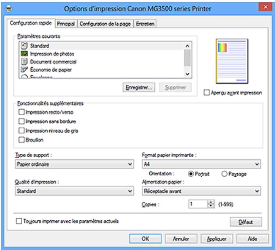Open Format papier imprimante dropdown
Screen dimensions: 275x250
point(201,164)
